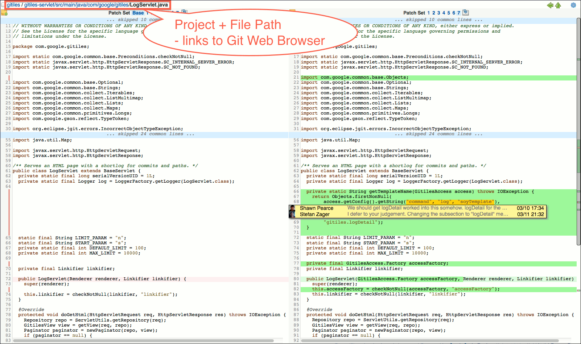Expand 'skipped 24 common lines' in the right pane
This screenshot has width=581, height=344.
438,134
